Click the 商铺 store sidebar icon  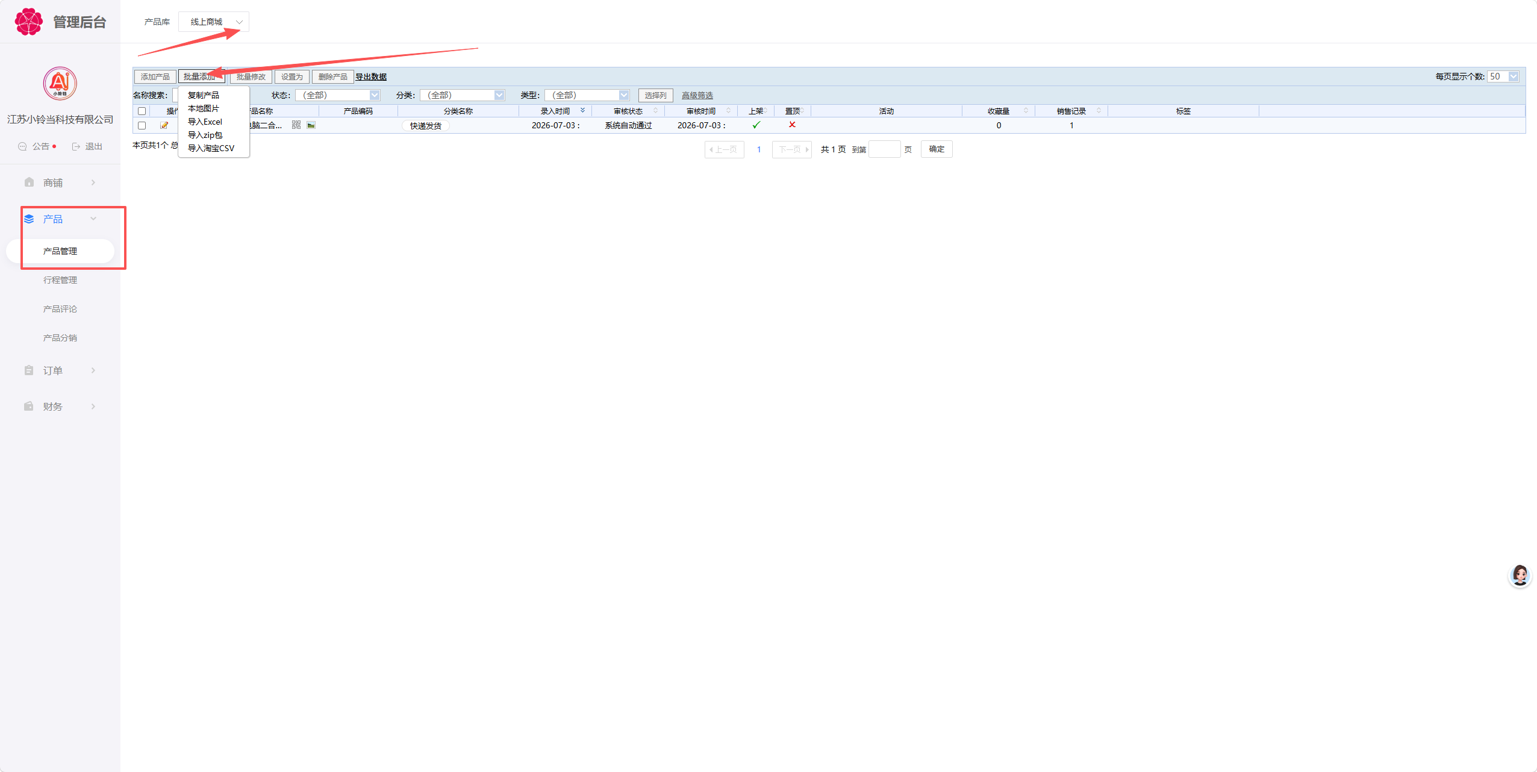coord(29,182)
